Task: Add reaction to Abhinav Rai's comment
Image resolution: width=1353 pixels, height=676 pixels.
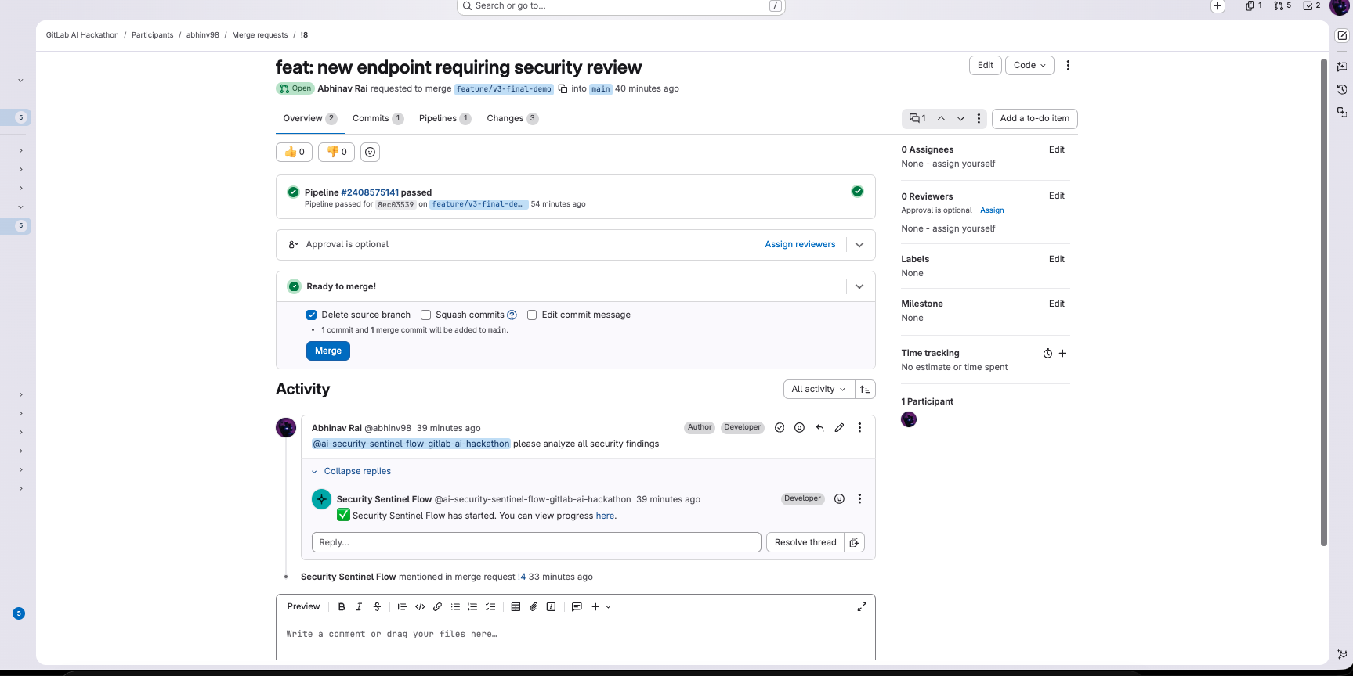Action: [799, 427]
